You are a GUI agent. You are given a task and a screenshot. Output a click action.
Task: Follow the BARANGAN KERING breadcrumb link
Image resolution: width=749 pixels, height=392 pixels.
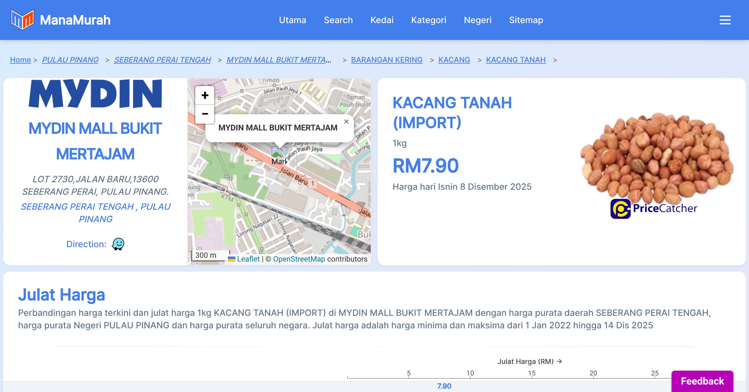coord(387,60)
